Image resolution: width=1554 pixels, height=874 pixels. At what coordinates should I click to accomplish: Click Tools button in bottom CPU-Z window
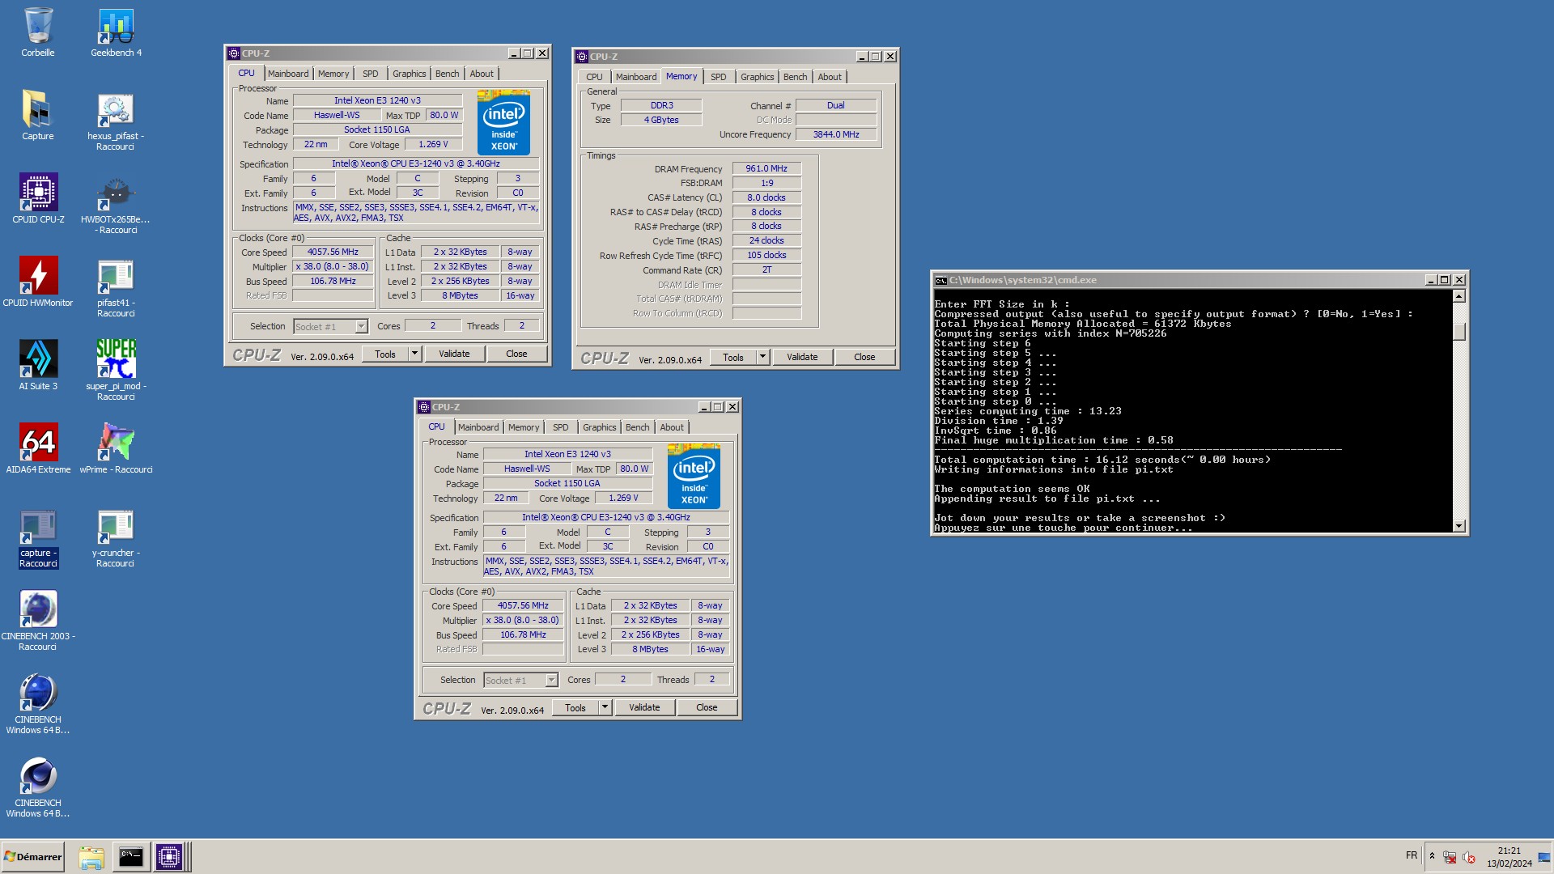pos(575,707)
